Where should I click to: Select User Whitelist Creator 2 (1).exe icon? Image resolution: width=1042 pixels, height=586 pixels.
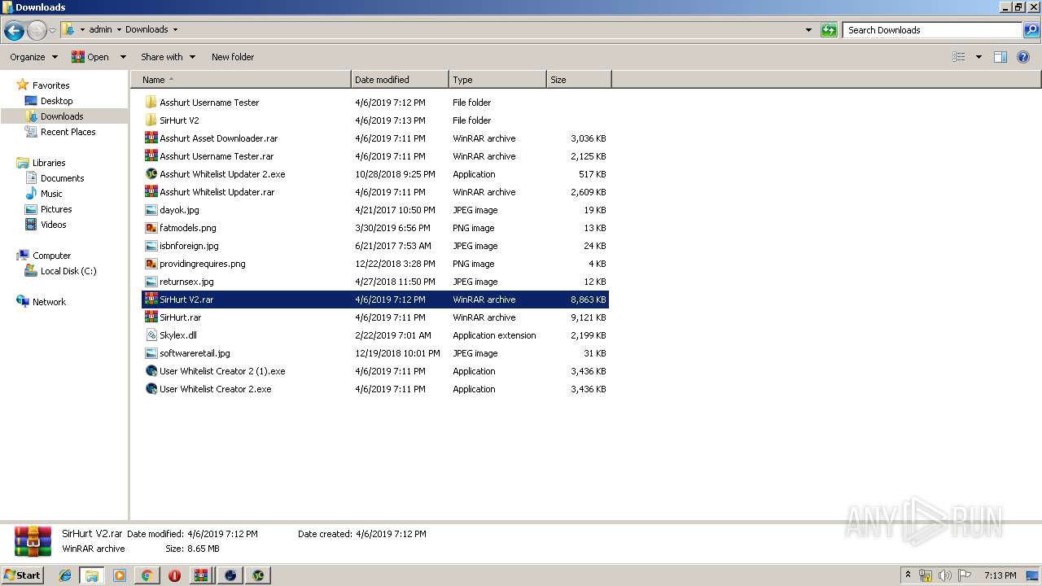tap(151, 371)
